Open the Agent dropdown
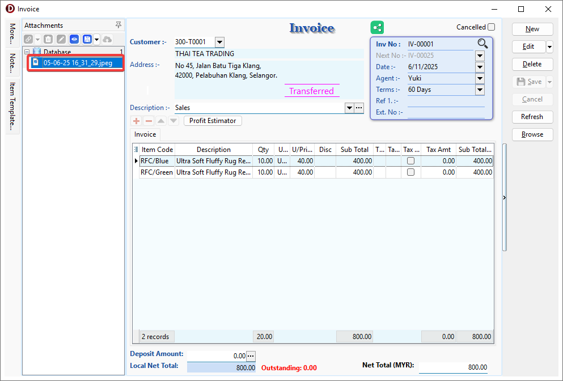Viewport: 563px width, 381px height. 480,78
